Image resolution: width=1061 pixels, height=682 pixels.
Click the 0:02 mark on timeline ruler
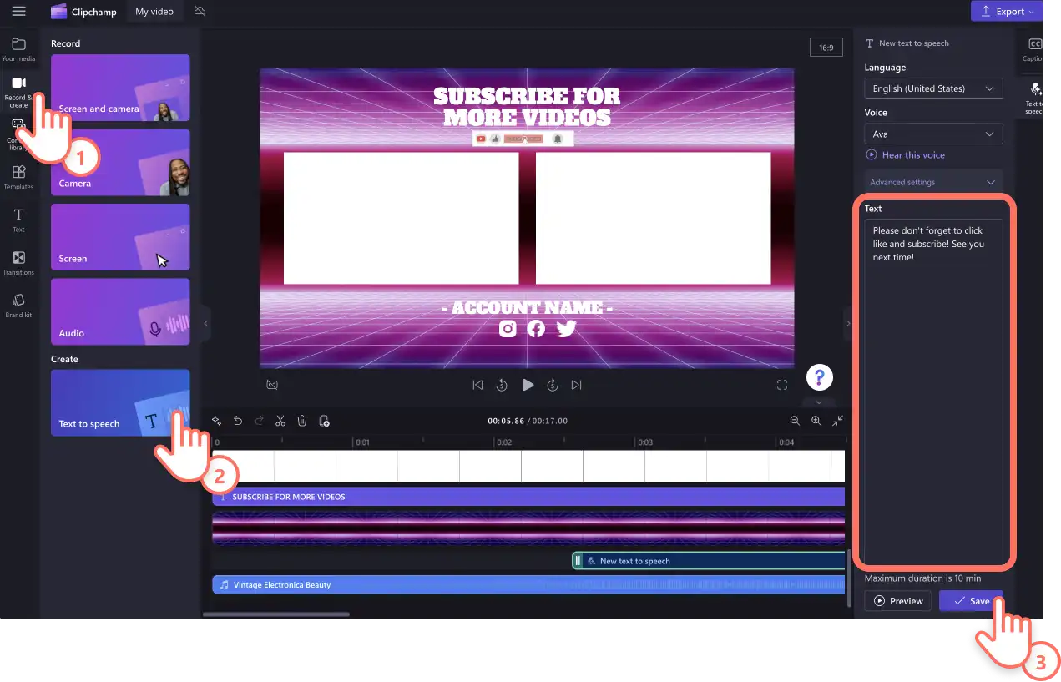503,442
